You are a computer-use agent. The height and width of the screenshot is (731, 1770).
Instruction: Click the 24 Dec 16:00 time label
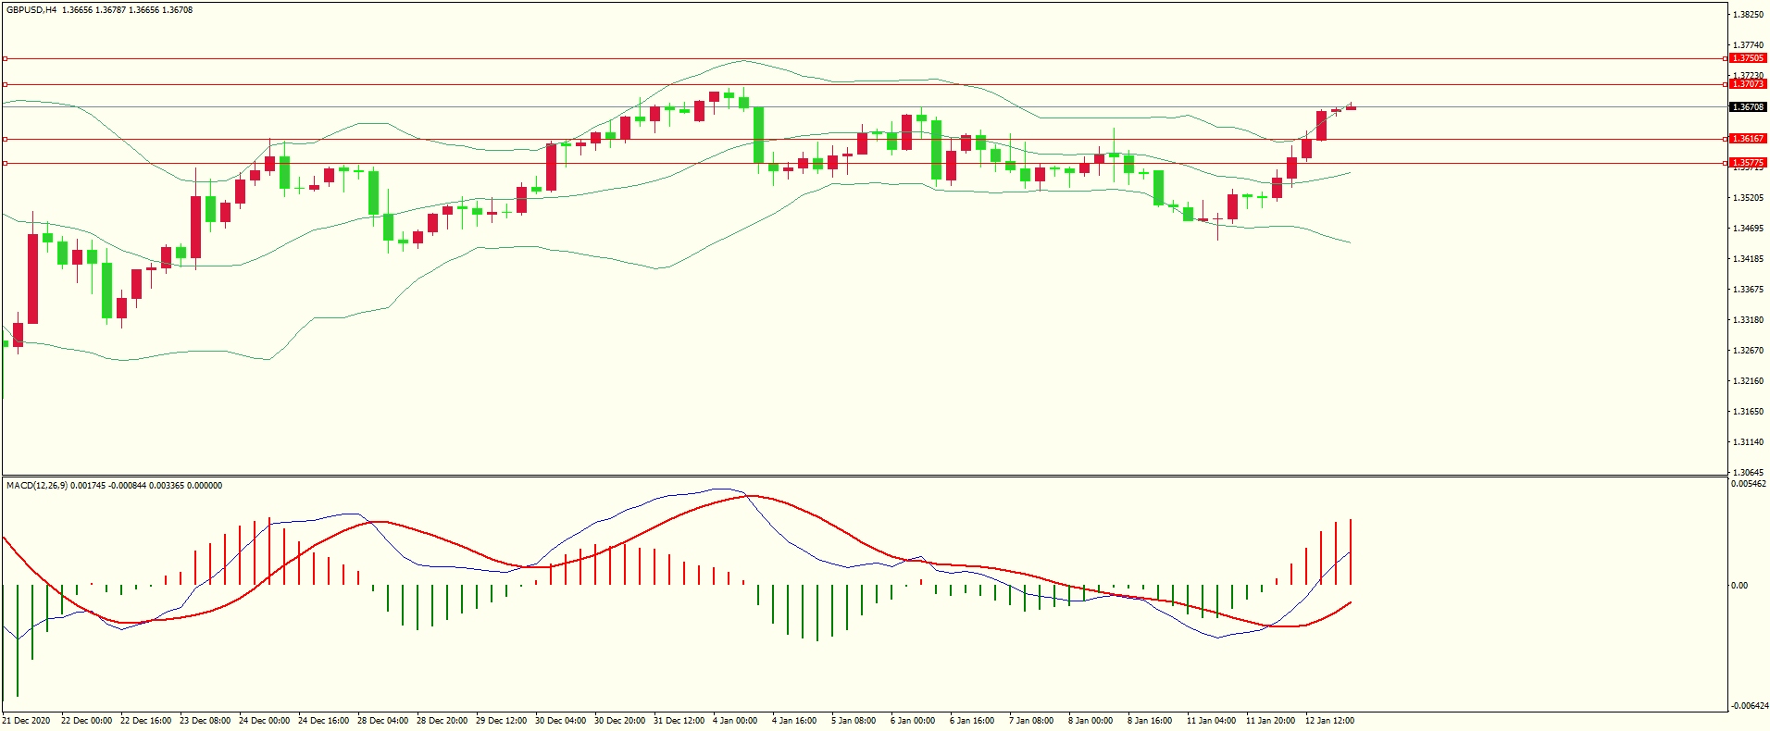[323, 721]
